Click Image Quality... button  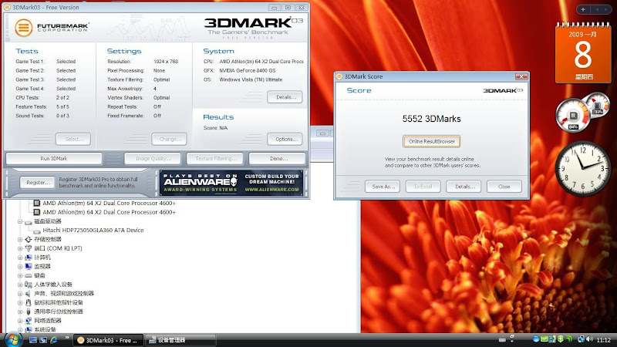[153, 159]
